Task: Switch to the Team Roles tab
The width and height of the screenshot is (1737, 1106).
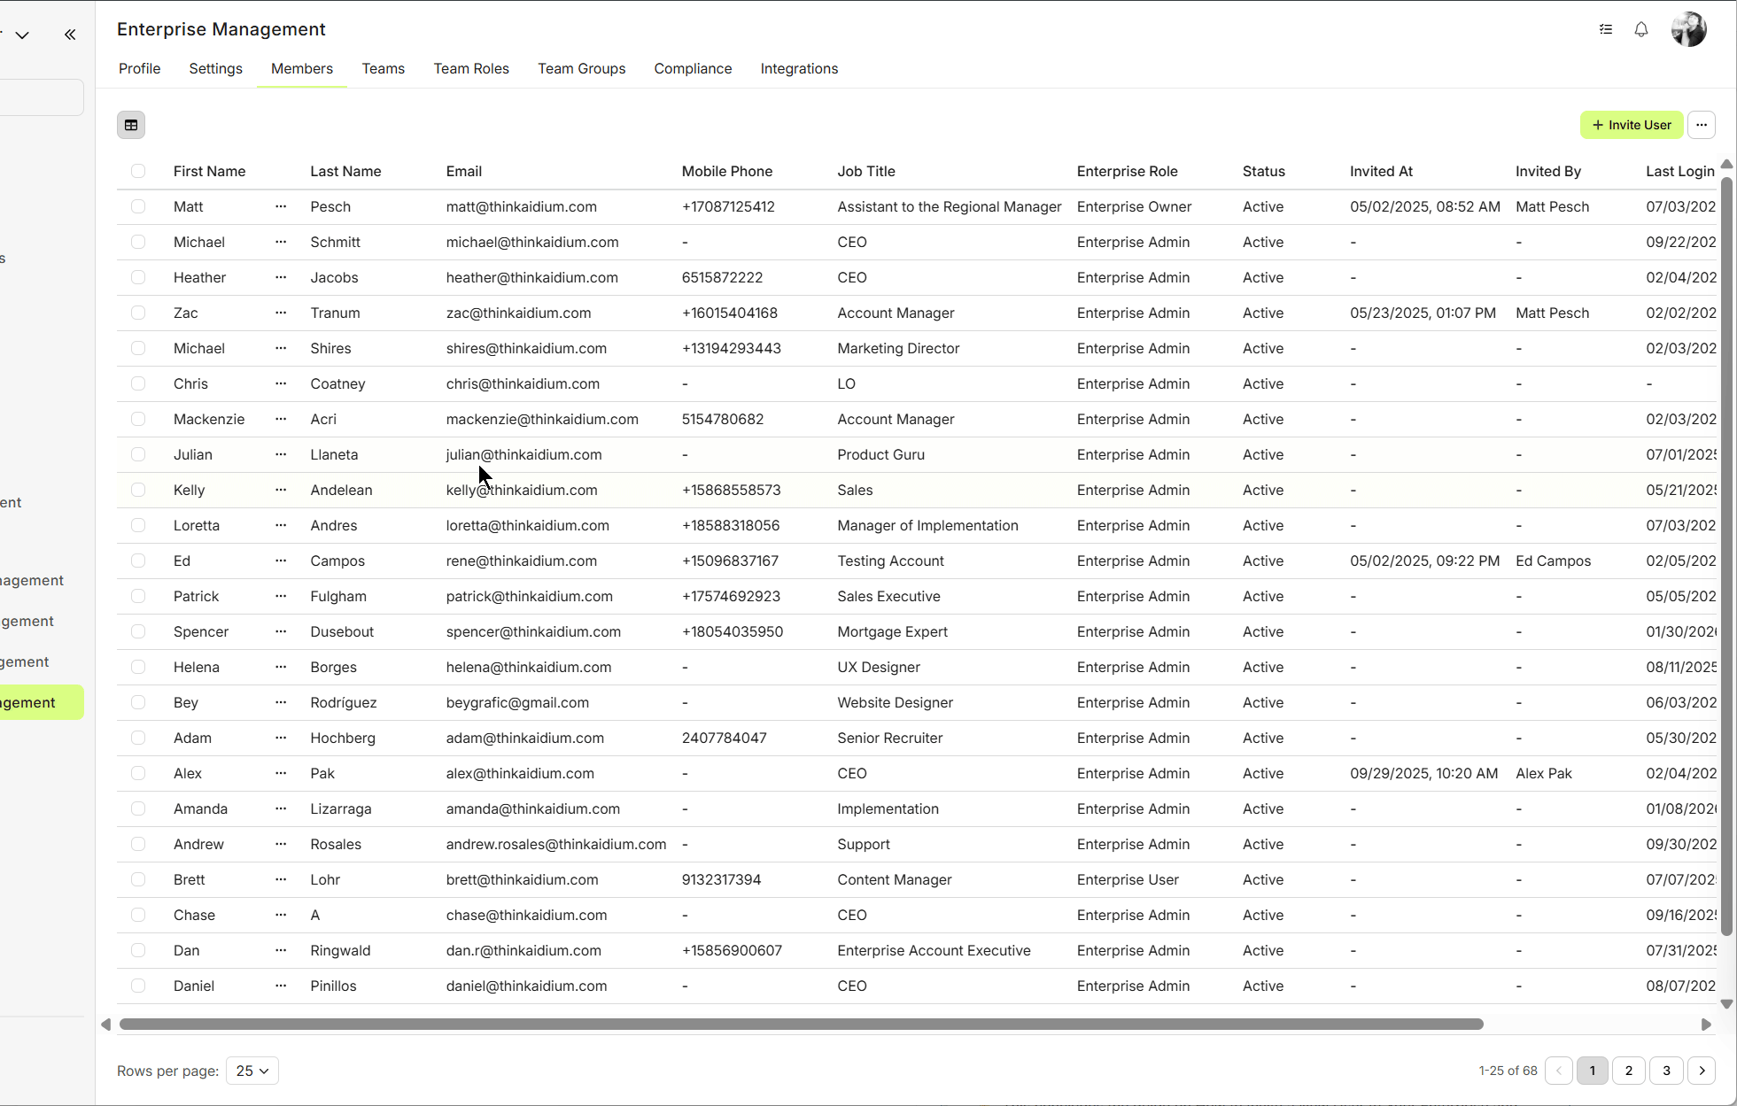Action: 470,68
